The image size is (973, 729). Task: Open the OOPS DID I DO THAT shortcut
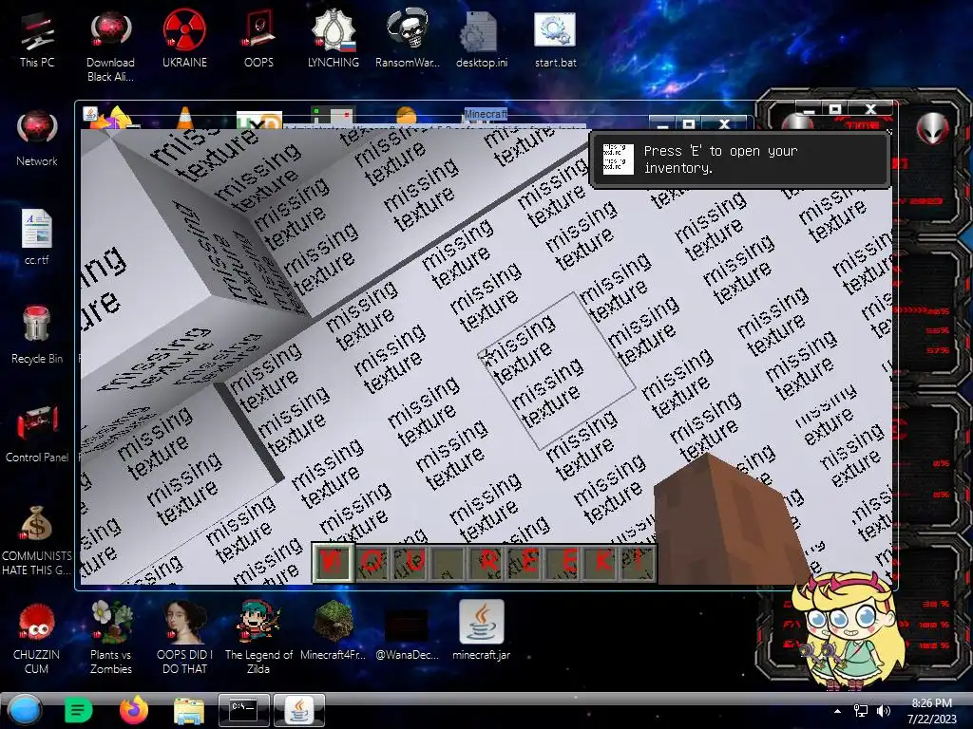184,637
